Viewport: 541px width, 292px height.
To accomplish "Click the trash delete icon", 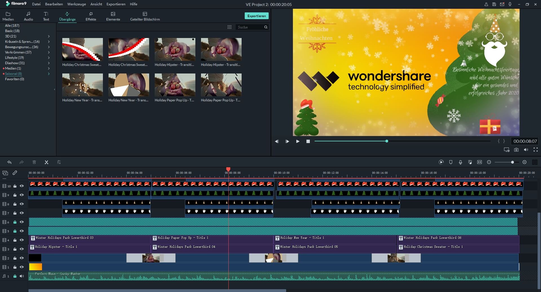I will tap(34, 162).
